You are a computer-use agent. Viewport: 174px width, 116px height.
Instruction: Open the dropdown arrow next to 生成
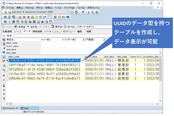[x=28, y=27]
